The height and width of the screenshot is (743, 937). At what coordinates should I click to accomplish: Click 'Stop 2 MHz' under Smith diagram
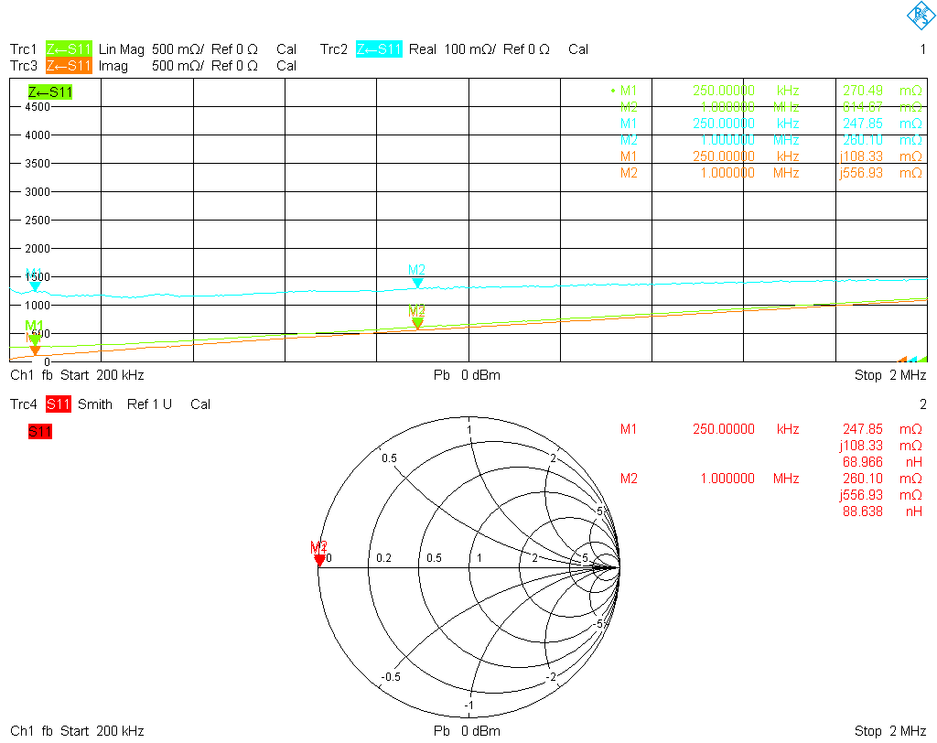889,730
